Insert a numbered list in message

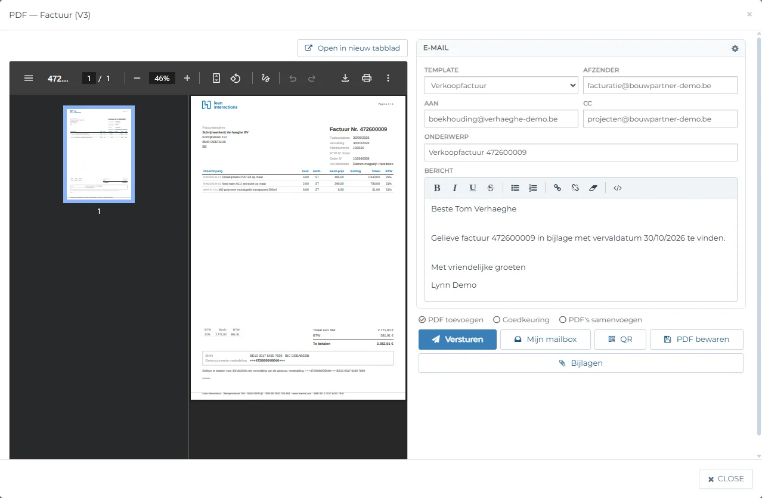pyautogui.click(x=533, y=188)
